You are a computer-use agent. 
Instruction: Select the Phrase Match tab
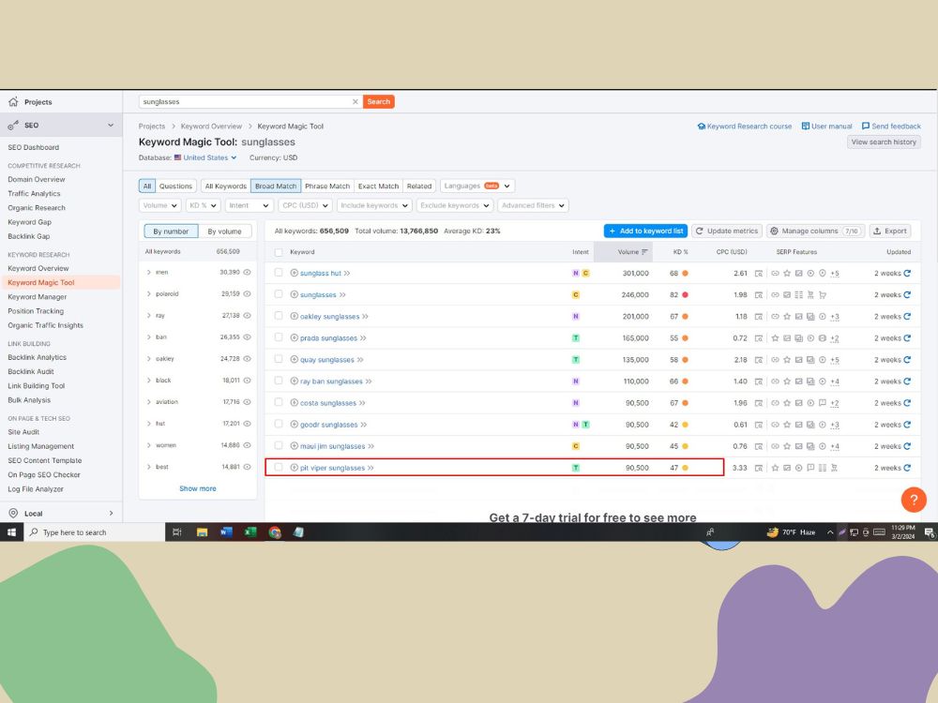(x=327, y=186)
